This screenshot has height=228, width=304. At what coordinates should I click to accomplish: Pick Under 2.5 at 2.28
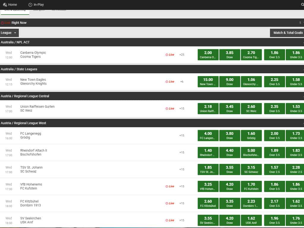(x=295, y=170)
